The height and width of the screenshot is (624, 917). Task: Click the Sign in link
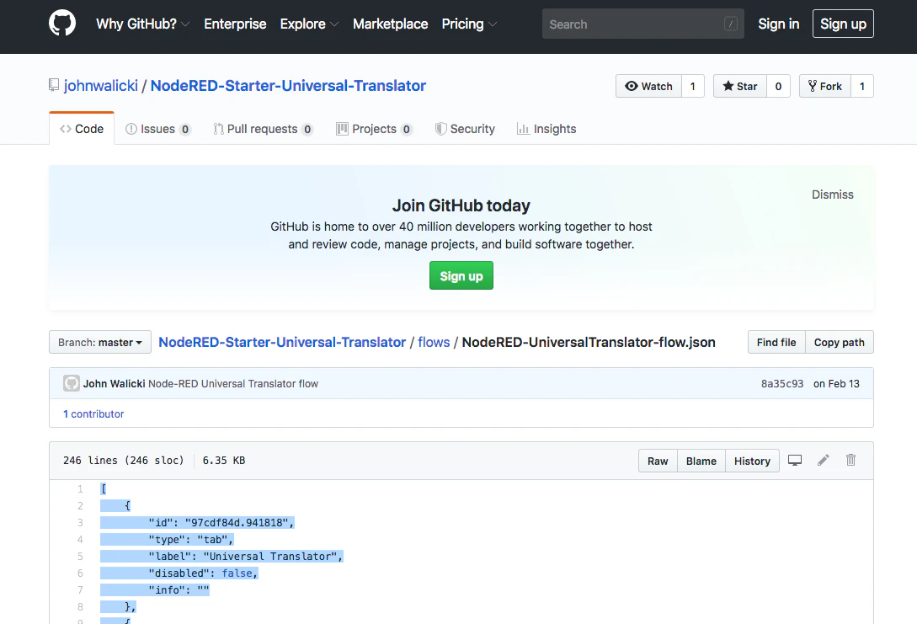click(x=778, y=24)
